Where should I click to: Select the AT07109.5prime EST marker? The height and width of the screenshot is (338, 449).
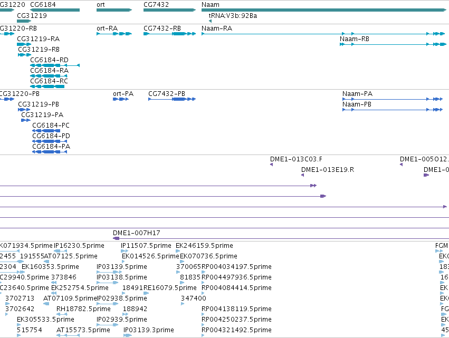click(x=46, y=304)
